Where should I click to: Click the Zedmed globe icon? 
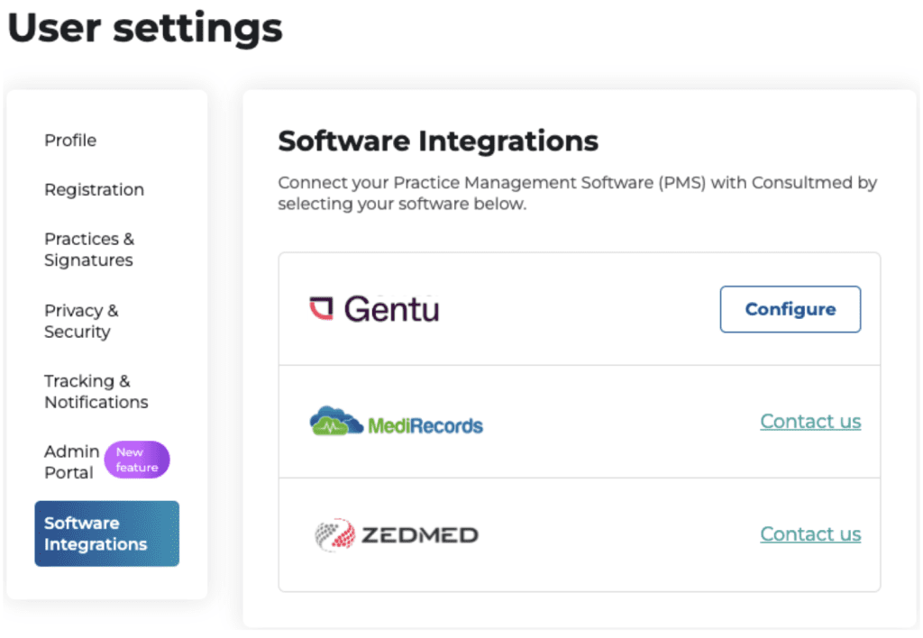(x=334, y=534)
